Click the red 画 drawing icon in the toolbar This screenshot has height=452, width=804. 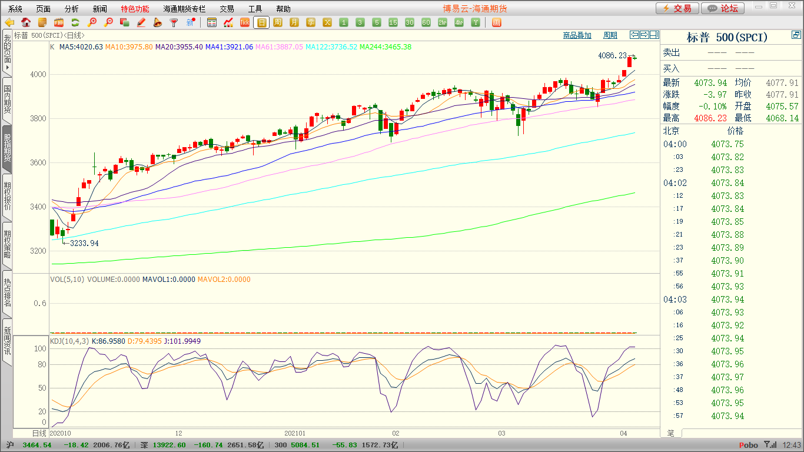coord(497,23)
